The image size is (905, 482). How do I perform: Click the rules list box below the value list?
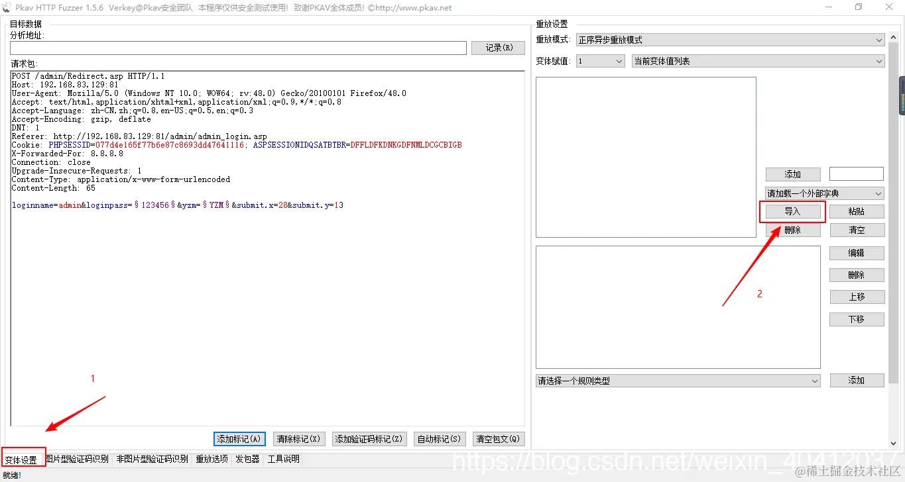(678, 307)
